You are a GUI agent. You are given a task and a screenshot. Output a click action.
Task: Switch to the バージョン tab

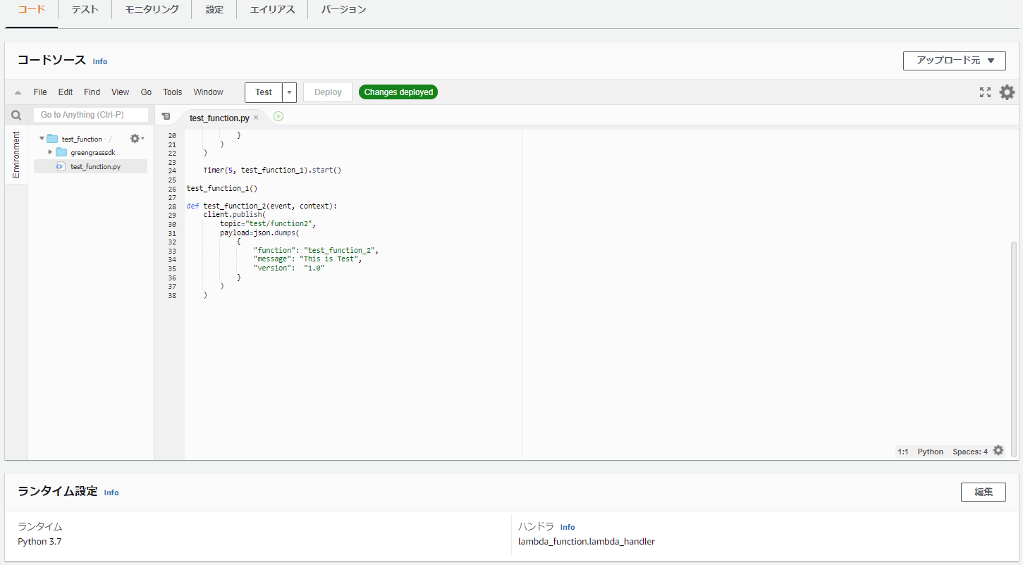pyautogui.click(x=343, y=10)
